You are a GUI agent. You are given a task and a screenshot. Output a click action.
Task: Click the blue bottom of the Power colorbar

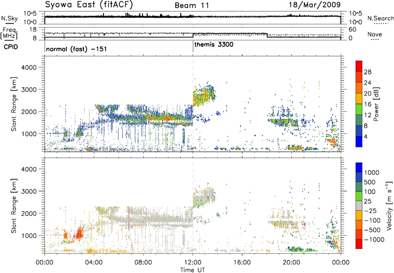[359, 141]
